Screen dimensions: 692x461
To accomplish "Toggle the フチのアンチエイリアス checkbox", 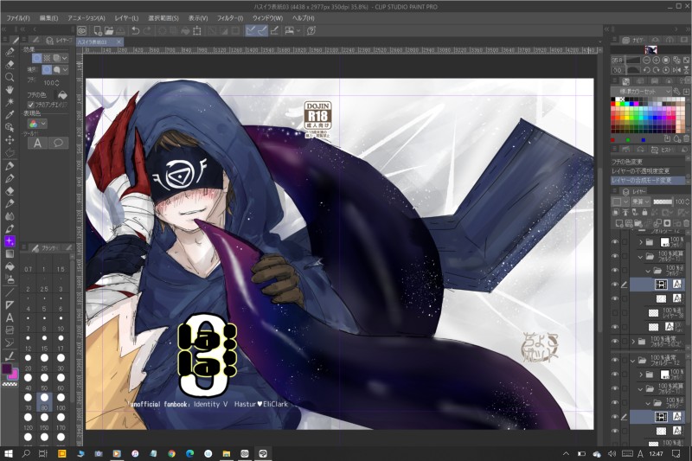I will [30, 105].
